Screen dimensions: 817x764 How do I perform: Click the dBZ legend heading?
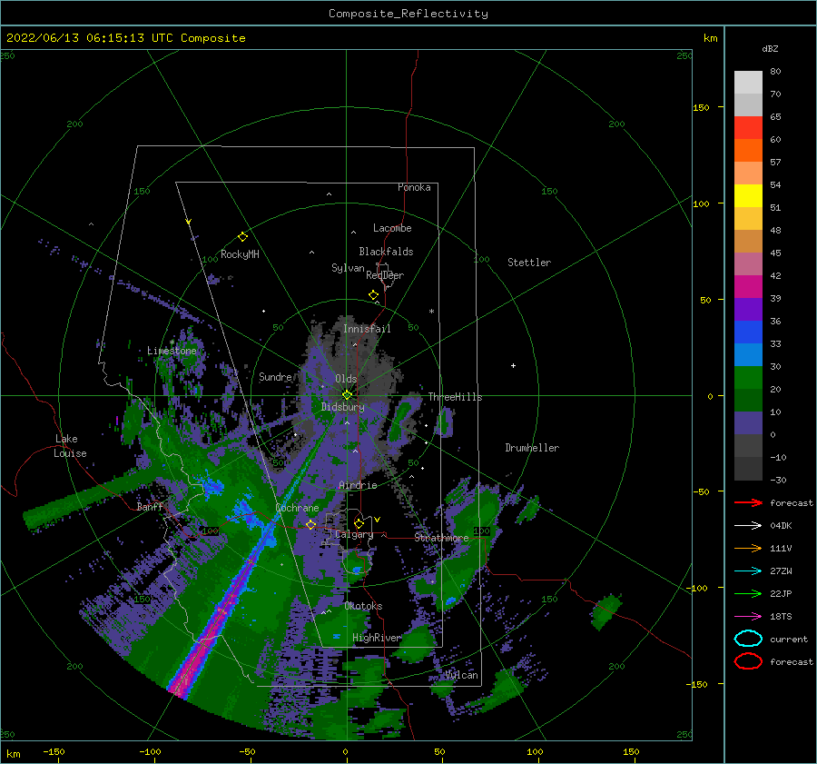point(770,49)
